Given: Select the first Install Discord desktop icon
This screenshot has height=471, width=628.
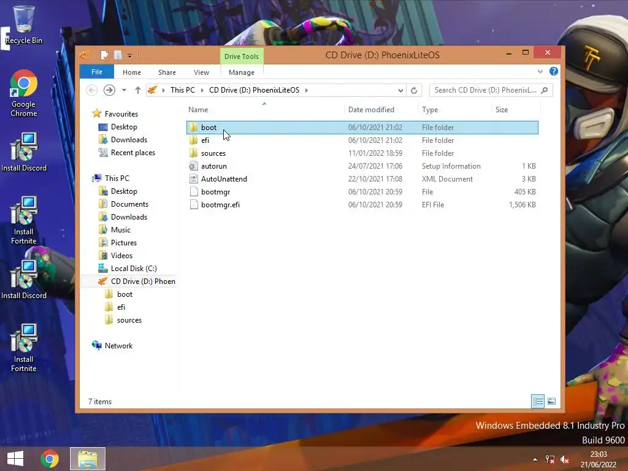Looking at the screenshot, I should click(24, 152).
